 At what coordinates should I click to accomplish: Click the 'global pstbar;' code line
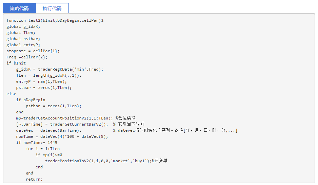23,39
